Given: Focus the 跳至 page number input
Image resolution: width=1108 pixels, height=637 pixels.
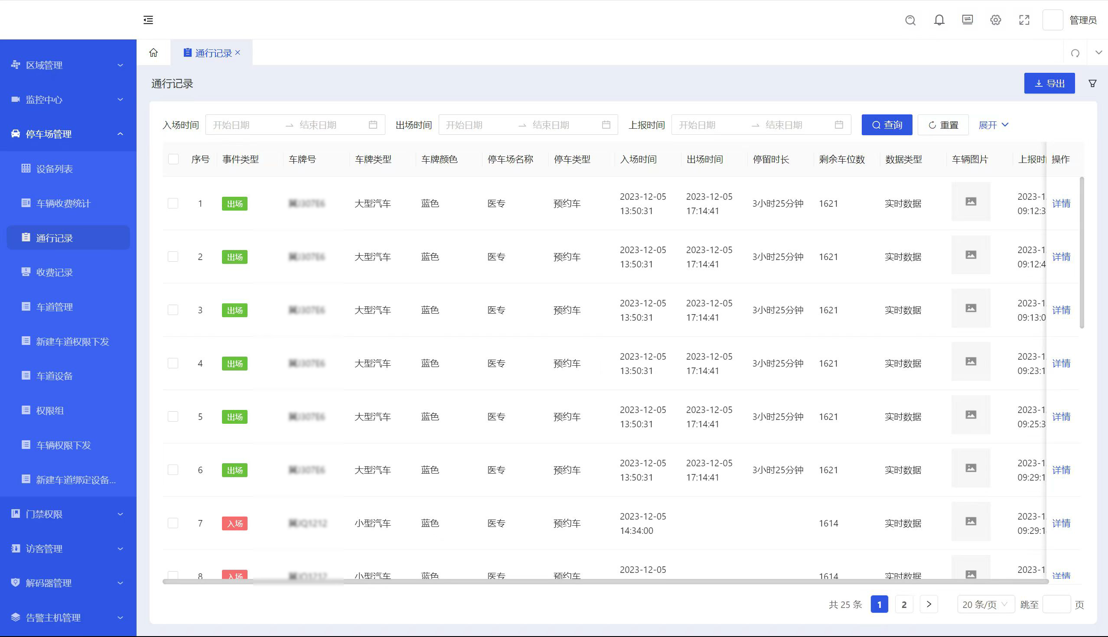Looking at the screenshot, I should point(1056,604).
